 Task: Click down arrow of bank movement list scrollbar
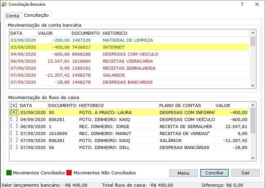click(253, 86)
